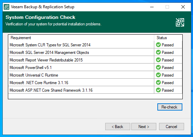Select the Microsoft PowerShell v5.1 row
Screen dimensions: 193x137
(x=95, y=67)
